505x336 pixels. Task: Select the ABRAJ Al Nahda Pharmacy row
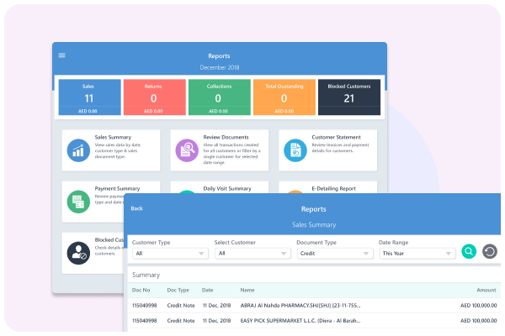pyautogui.click(x=312, y=304)
